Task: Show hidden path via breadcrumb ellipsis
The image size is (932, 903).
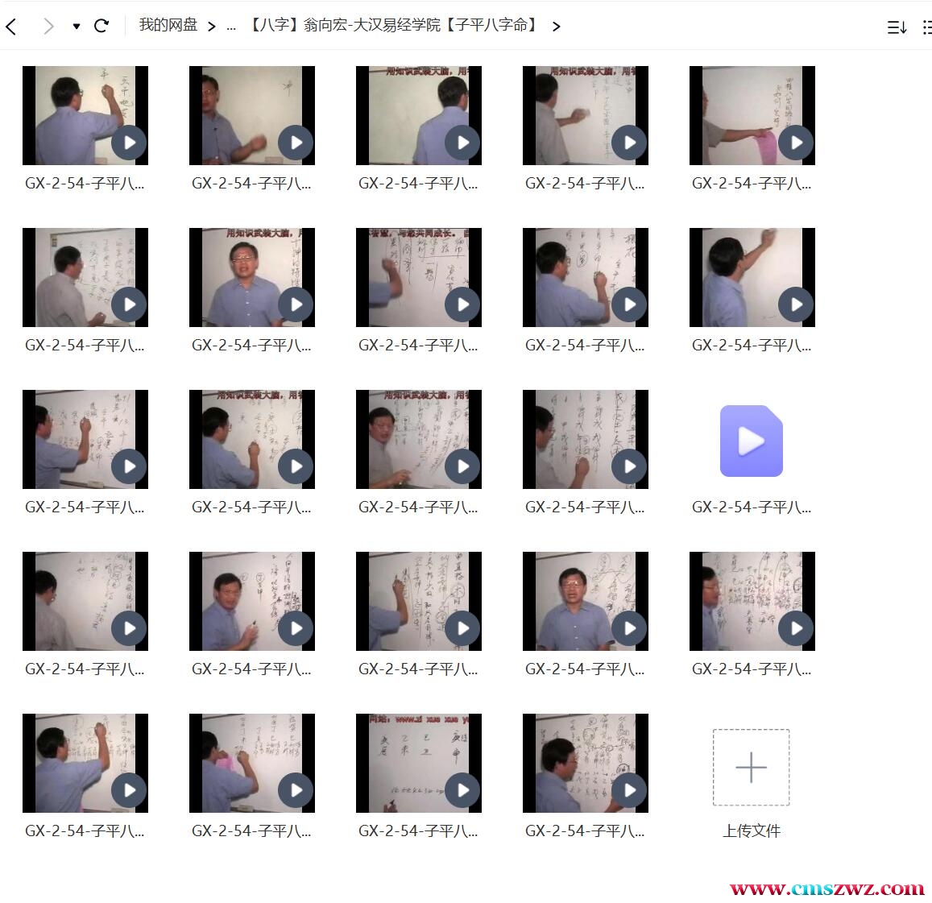Action: [231, 27]
